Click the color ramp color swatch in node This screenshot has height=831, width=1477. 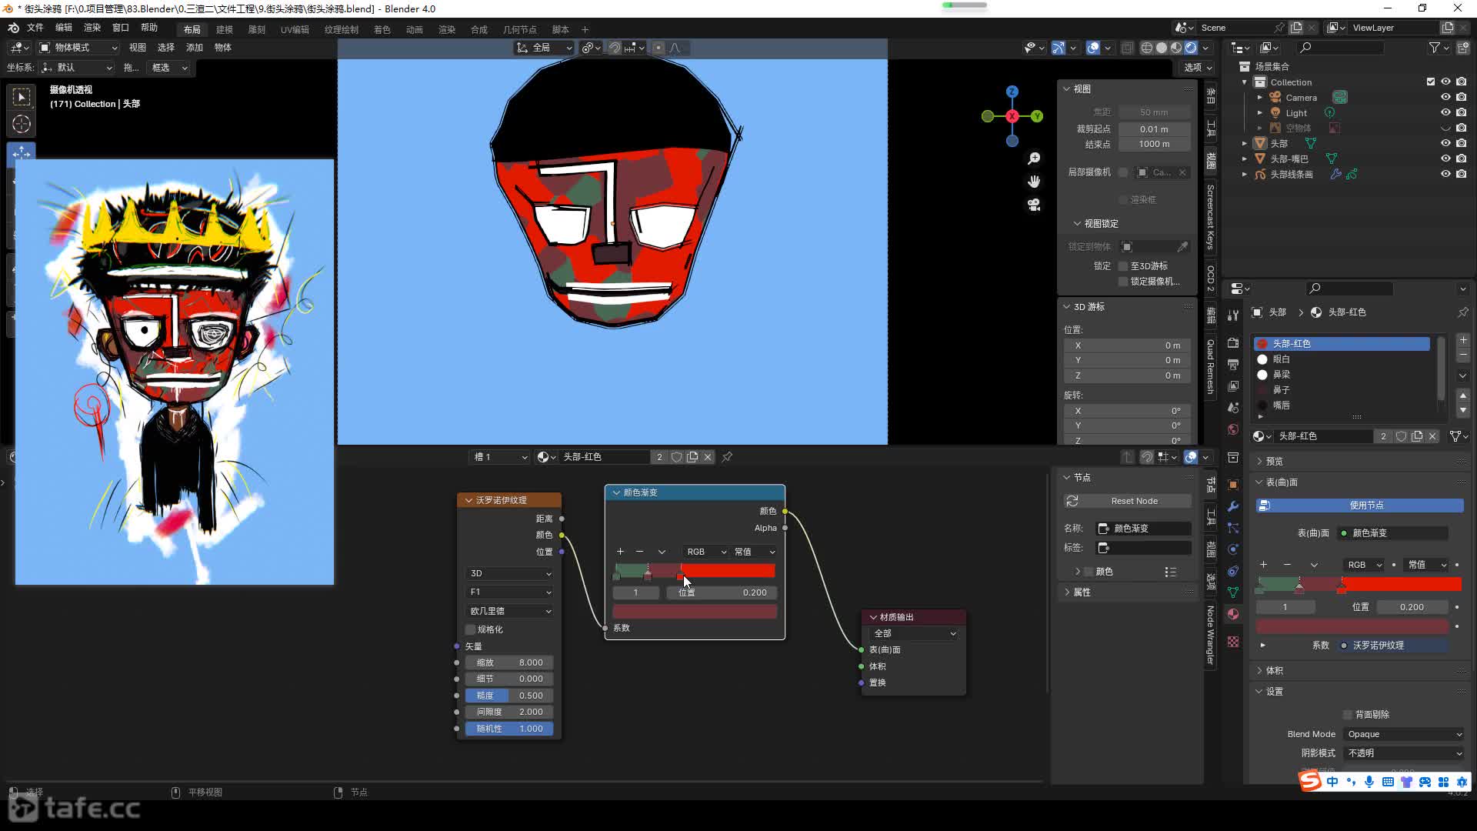[x=695, y=612]
